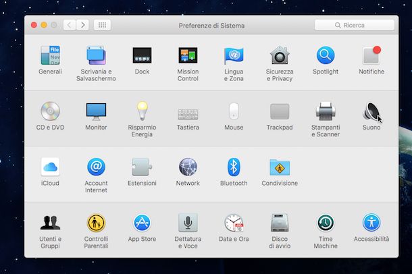Screen dimensions: 412x274
Task: Click the forward navigation arrow
Action: click(82, 25)
